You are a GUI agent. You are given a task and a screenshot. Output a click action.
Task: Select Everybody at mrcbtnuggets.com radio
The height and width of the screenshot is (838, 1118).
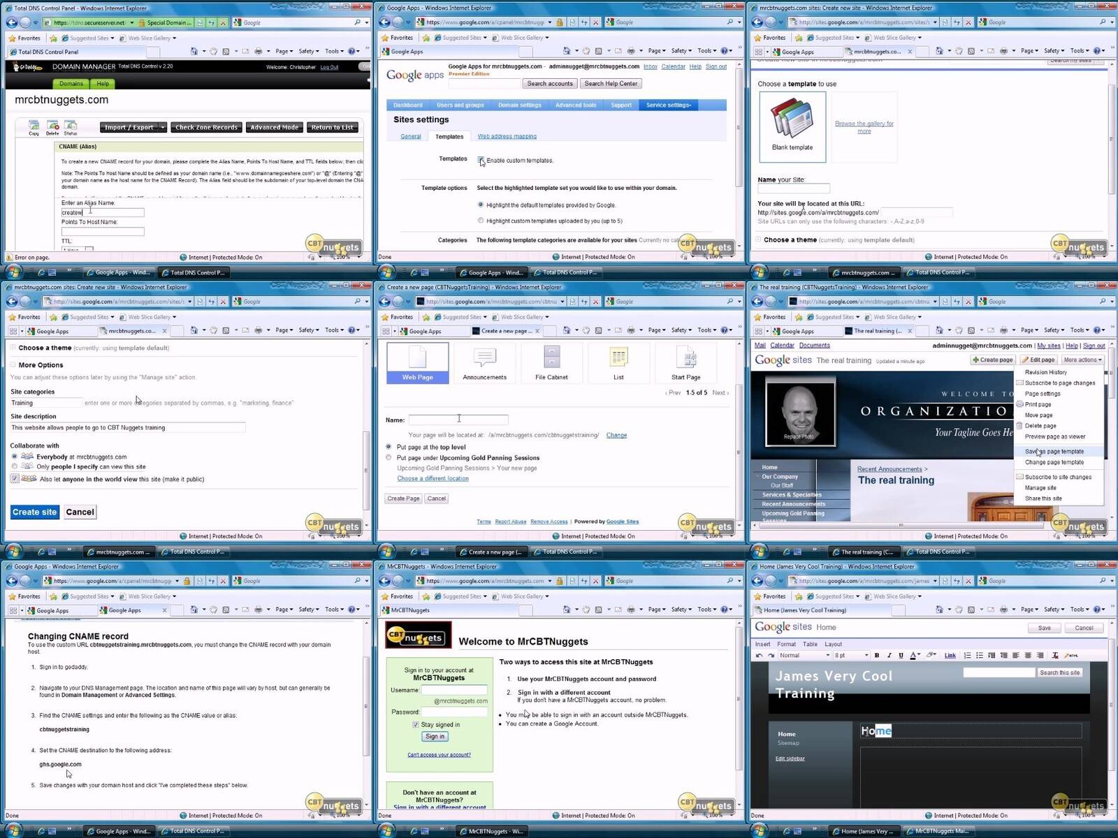coord(14,456)
